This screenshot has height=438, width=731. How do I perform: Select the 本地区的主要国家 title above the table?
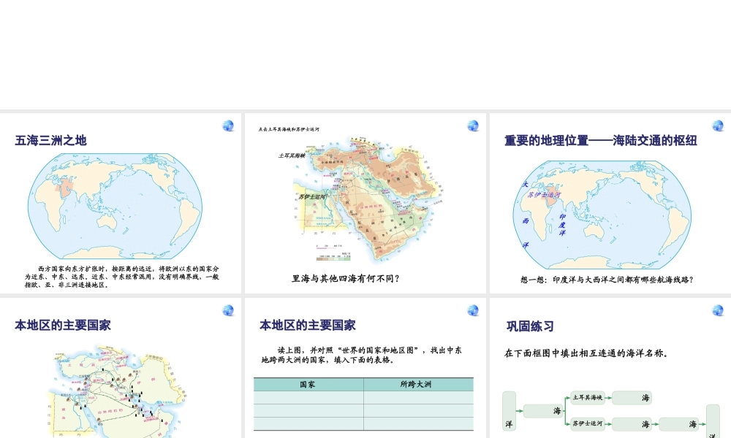coord(308,325)
